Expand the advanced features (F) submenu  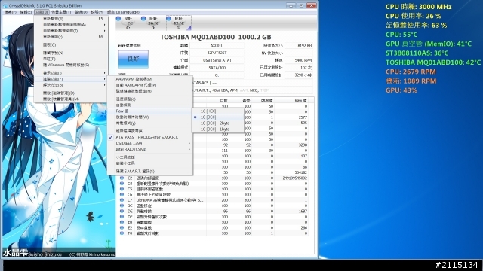pyautogui.click(x=71, y=79)
